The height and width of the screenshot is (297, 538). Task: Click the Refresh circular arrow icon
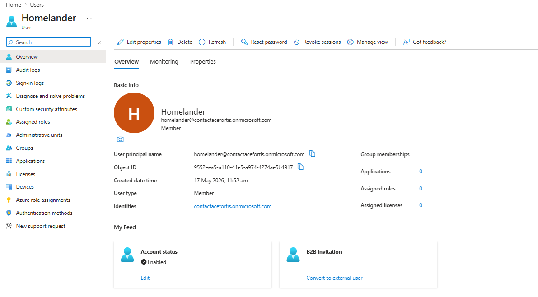[202, 42]
